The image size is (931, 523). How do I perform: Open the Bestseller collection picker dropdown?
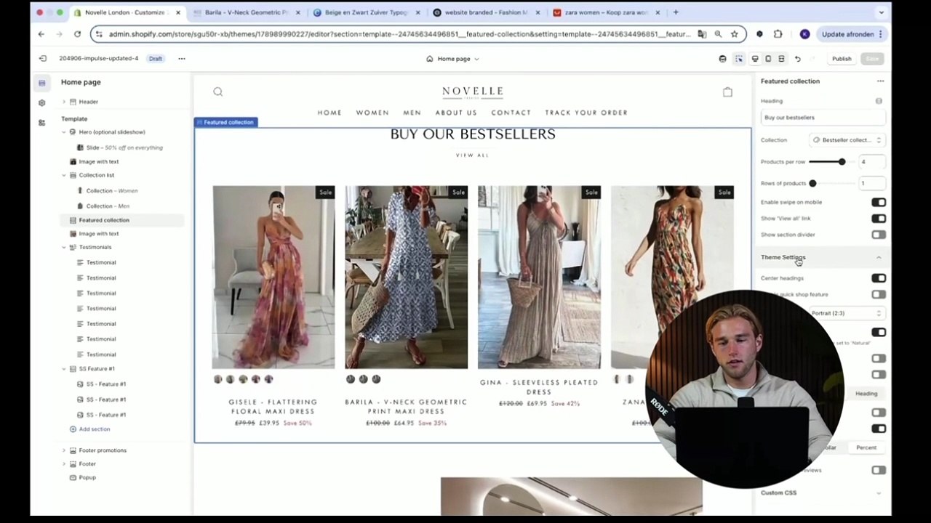[x=847, y=140]
